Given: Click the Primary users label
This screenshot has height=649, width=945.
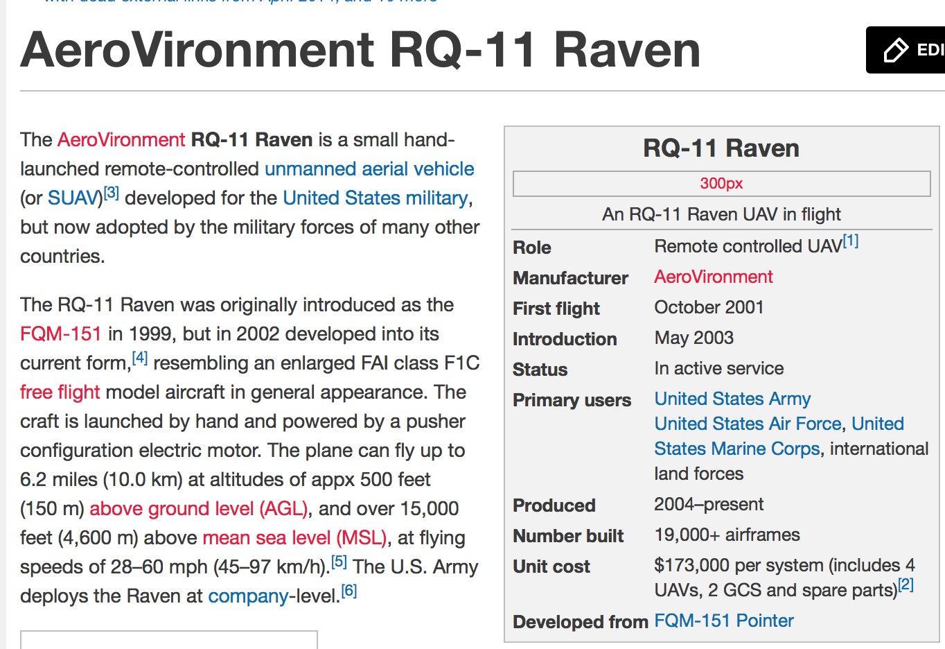Looking at the screenshot, I should pyautogui.click(x=572, y=401).
